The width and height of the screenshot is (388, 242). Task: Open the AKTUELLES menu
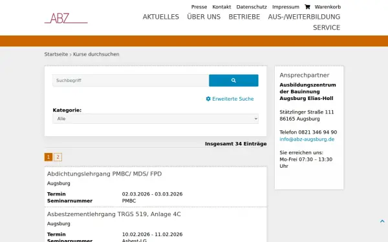(x=161, y=17)
